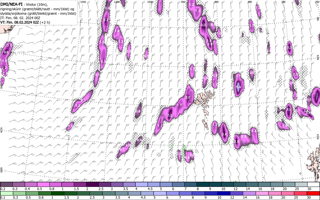This screenshot has height=200, width=320.
Task: Select the white 30 swatch in upper legend
Action: point(314,184)
